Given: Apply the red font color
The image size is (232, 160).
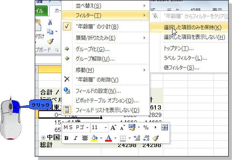Looking at the screenshot, I should (108, 138).
